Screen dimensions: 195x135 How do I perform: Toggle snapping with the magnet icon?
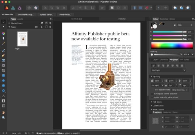pyautogui.click(x=147, y=8)
